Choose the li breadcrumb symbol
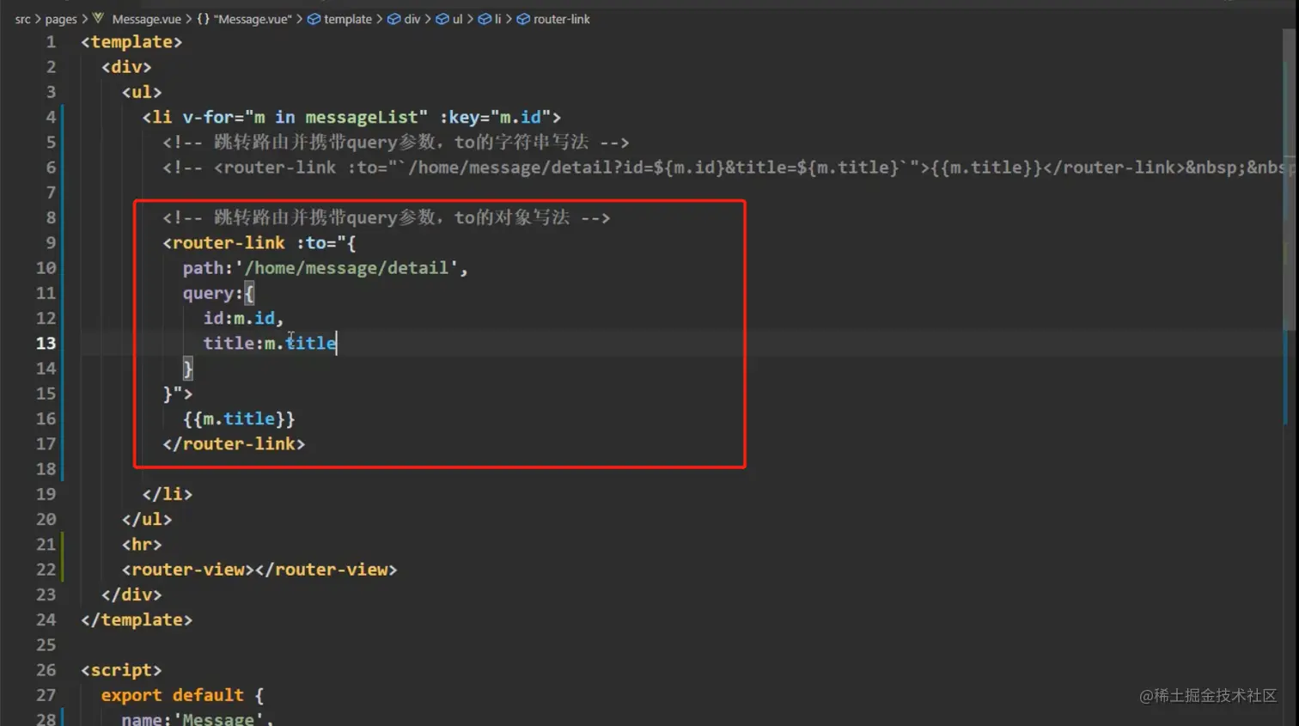This screenshot has height=726, width=1299. 490,19
